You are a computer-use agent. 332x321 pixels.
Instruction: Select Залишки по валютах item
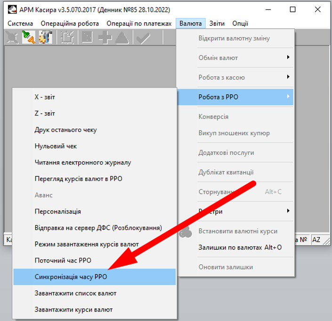coord(240,247)
